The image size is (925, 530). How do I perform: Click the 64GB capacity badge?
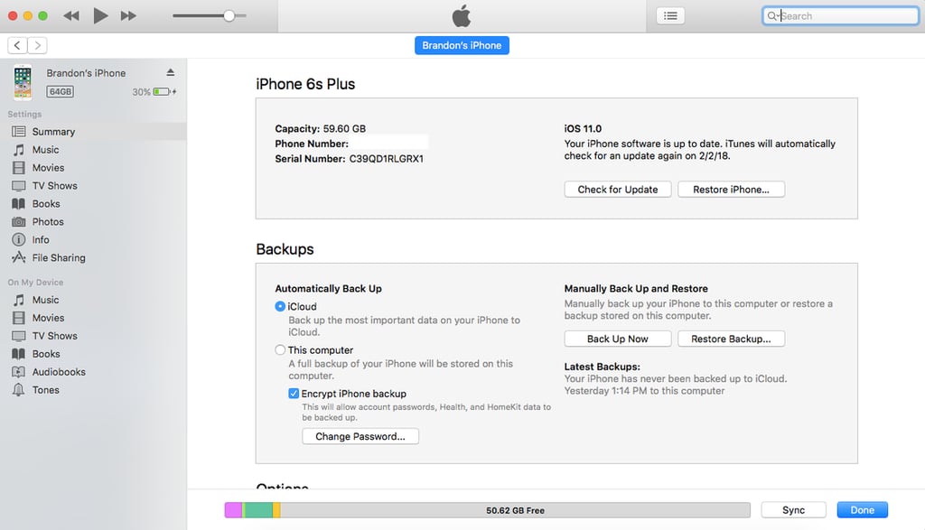click(x=61, y=91)
